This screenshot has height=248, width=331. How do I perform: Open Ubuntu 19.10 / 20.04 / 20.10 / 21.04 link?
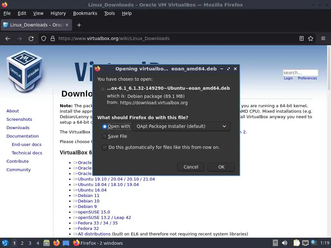pyautogui.click(x=116, y=179)
